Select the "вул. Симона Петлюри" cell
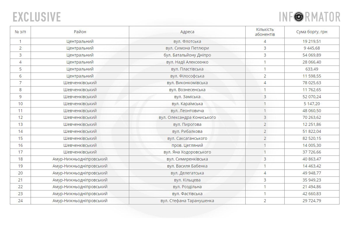This screenshot has height=233, width=350. tap(187, 48)
